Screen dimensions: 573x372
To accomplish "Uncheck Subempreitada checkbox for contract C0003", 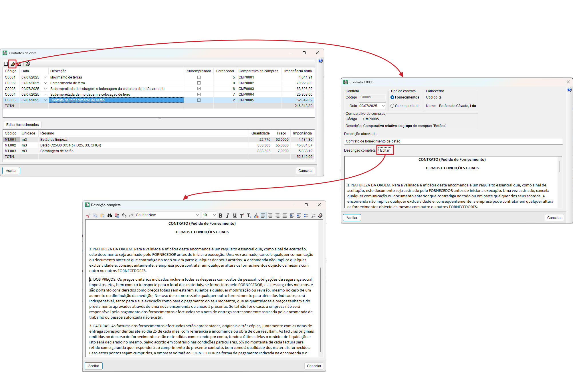I will [199, 89].
